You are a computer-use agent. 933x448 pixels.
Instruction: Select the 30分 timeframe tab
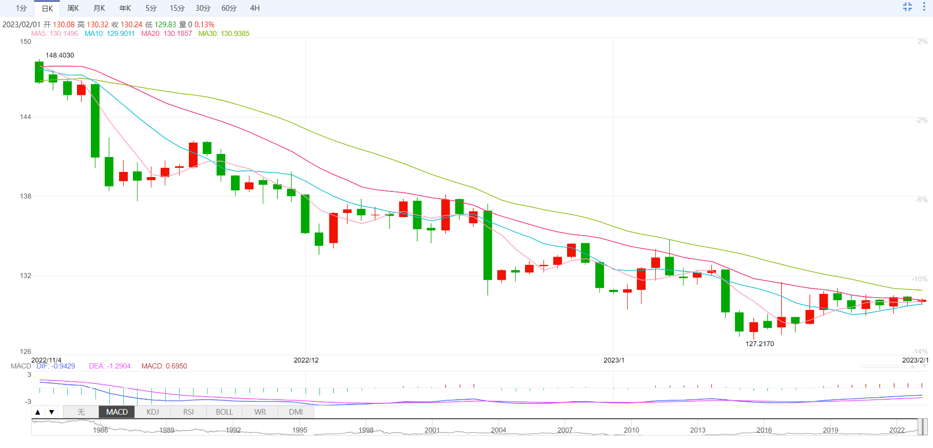[x=203, y=8]
